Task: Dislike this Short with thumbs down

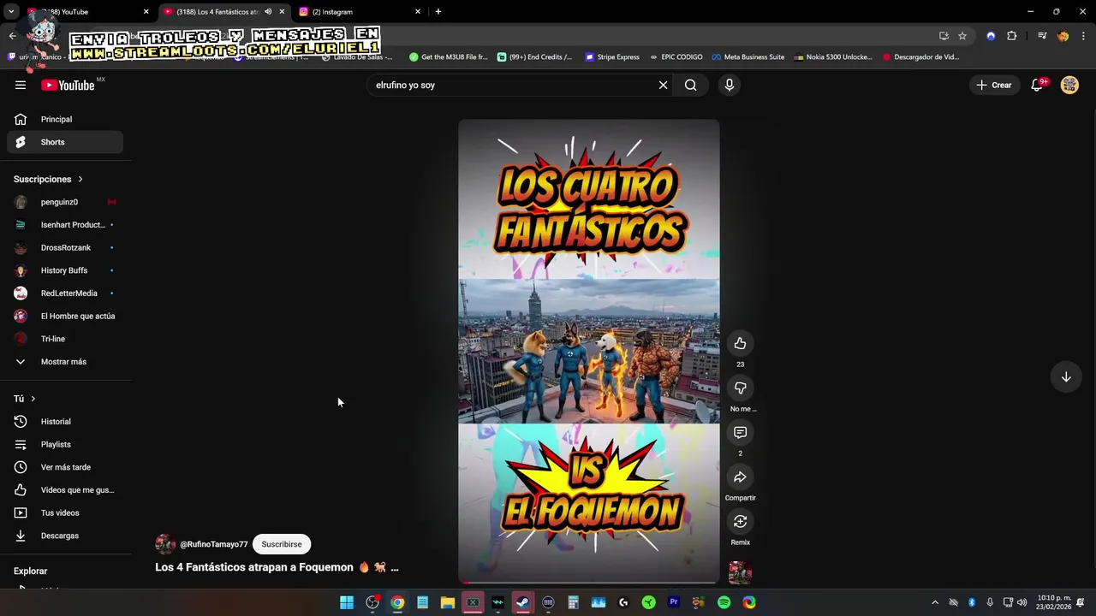Action: click(740, 388)
